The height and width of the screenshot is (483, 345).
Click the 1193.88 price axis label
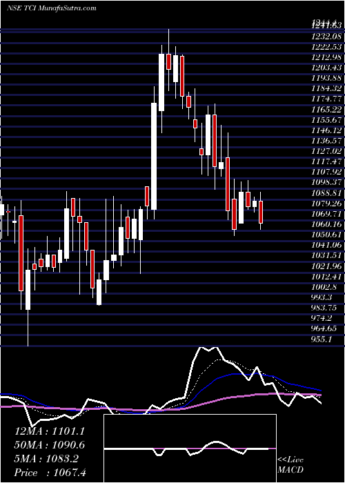(x=326, y=79)
